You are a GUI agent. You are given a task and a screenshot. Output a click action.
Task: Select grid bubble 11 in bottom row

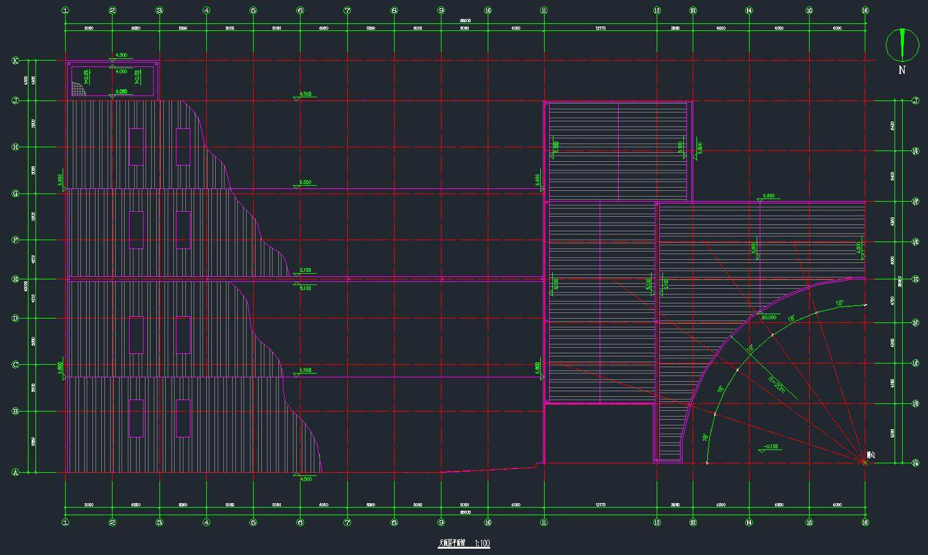544,523
